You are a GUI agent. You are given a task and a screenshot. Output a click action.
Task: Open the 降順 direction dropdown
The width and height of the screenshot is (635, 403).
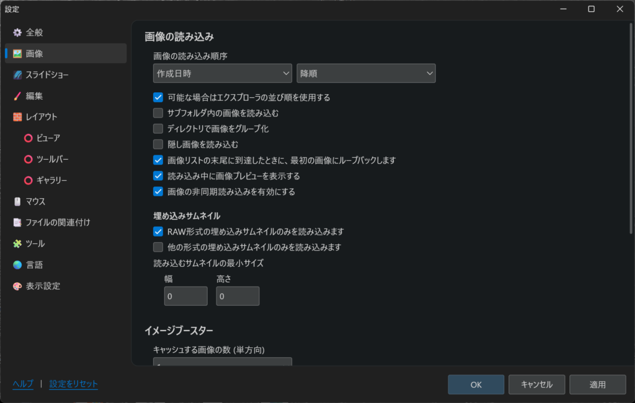pos(366,73)
